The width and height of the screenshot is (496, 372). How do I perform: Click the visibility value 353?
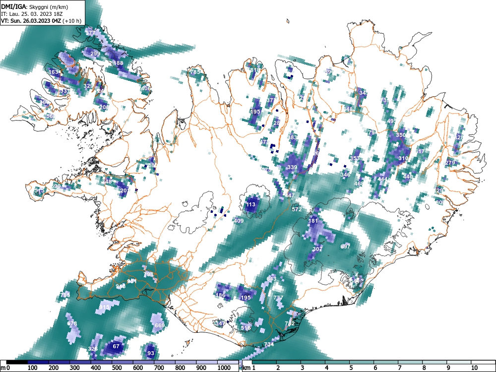click(355, 158)
